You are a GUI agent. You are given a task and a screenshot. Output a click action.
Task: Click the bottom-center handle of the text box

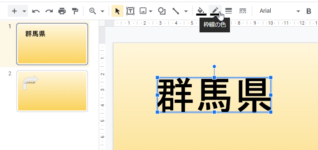(x=214, y=112)
